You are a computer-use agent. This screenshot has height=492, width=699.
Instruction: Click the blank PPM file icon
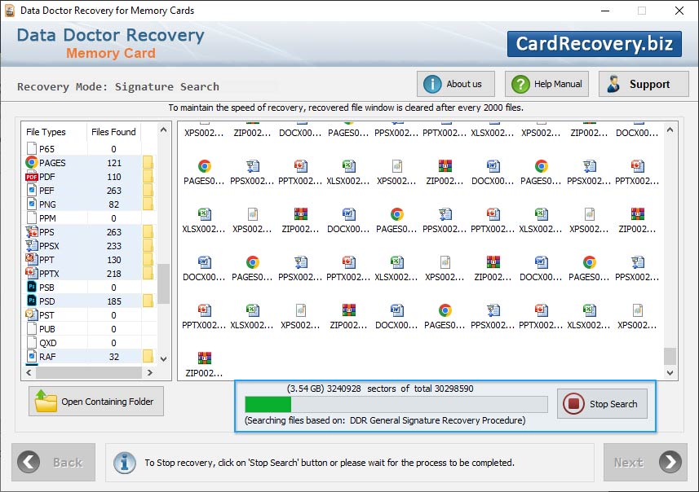[x=32, y=218]
